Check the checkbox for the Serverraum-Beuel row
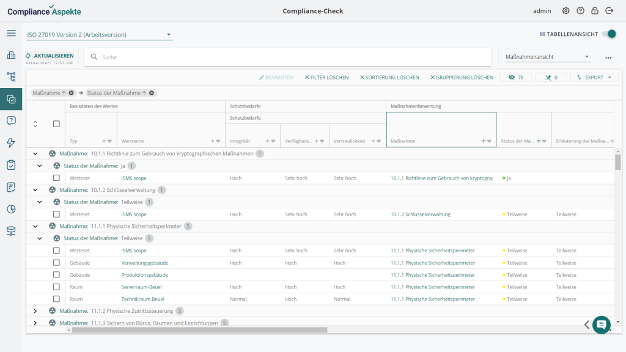The height and width of the screenshot is (352, 626). (57, 287)
